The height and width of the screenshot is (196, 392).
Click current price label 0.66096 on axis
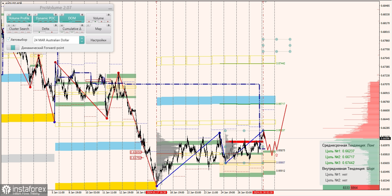tap(385, 138)
